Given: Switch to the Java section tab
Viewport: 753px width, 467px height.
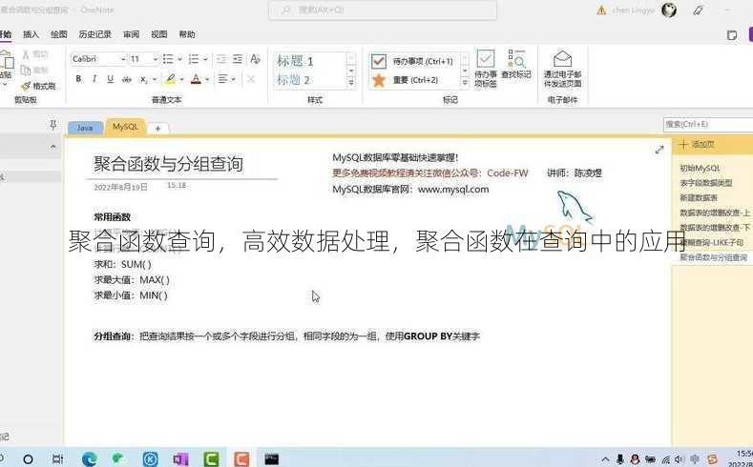Looking at the screenshot, I should click(85, 128).
